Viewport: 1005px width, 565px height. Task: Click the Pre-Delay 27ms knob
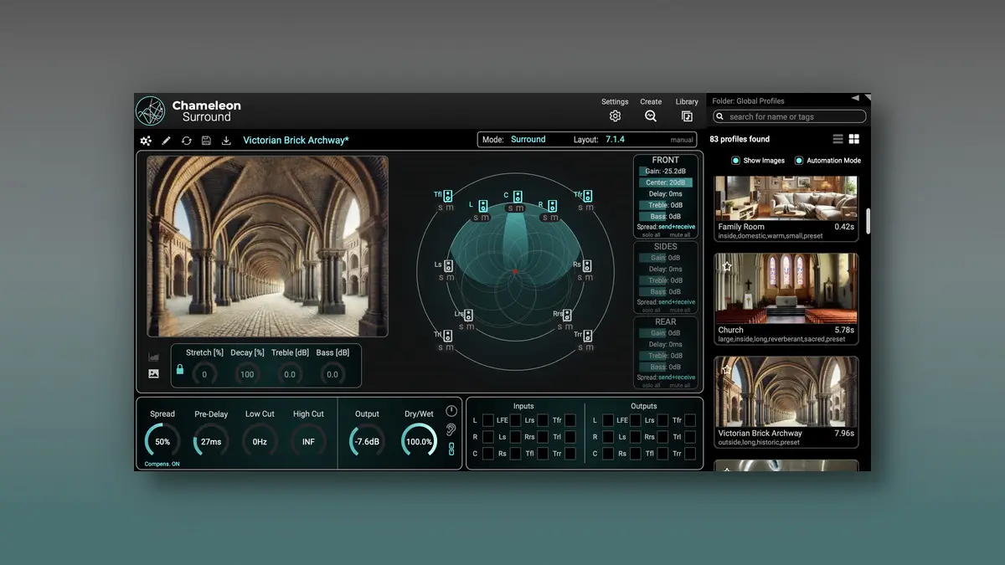point(211,441)
